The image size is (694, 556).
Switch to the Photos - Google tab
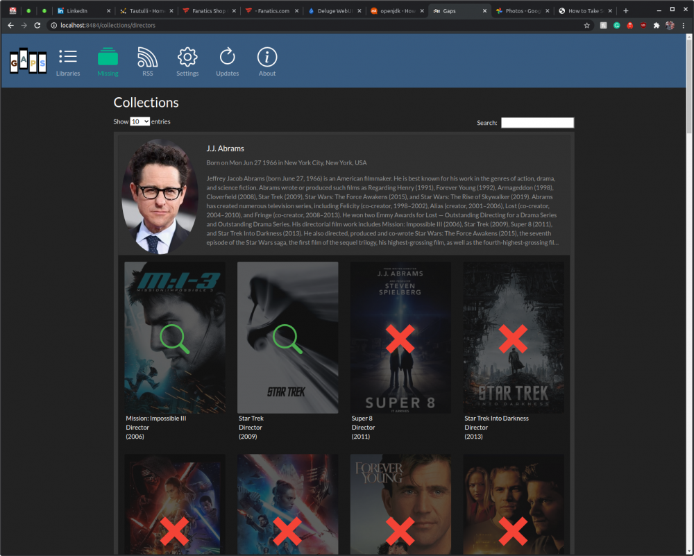[523, 10]
